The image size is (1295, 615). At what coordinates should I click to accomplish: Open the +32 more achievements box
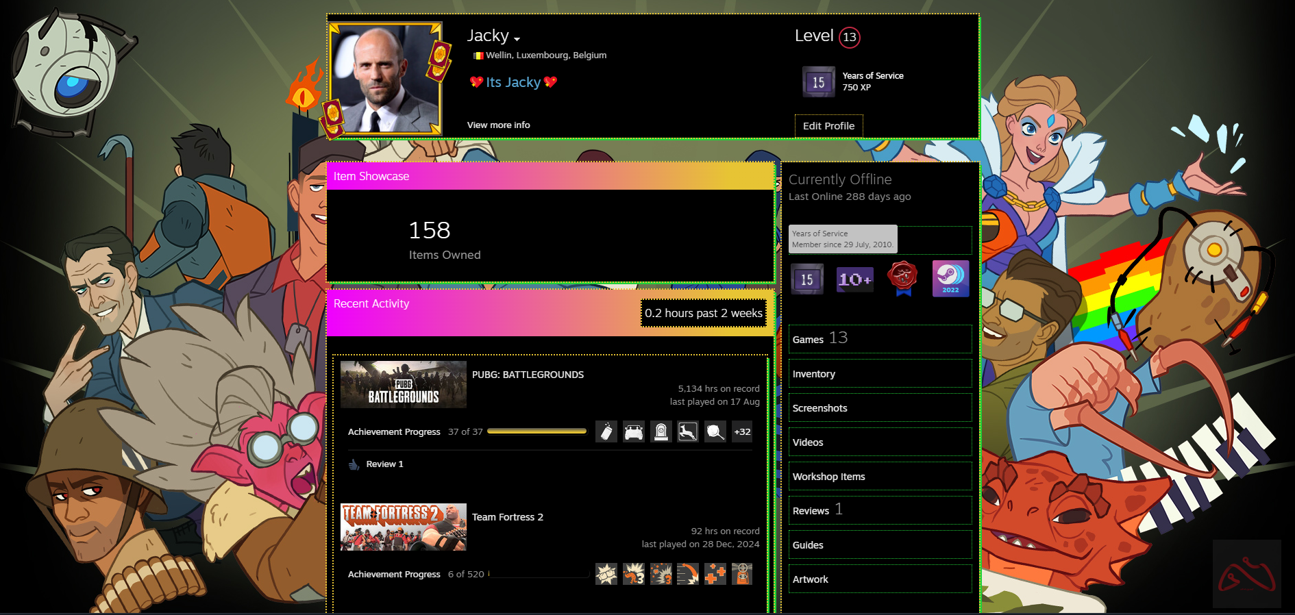point(742,432)
